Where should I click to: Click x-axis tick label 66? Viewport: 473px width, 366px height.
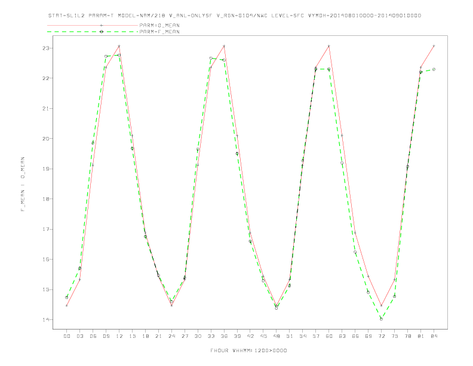pos(355,336)
